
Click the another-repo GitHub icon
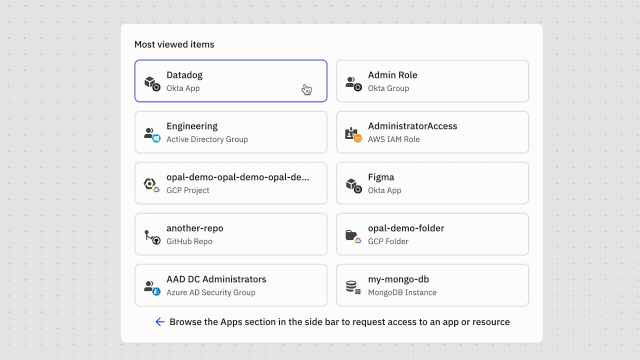pos(152,236)
